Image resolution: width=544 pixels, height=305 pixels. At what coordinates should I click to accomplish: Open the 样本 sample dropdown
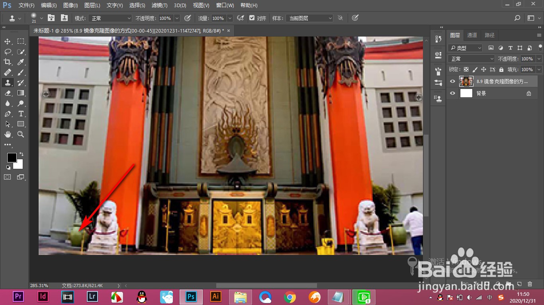tap(309, 18)
